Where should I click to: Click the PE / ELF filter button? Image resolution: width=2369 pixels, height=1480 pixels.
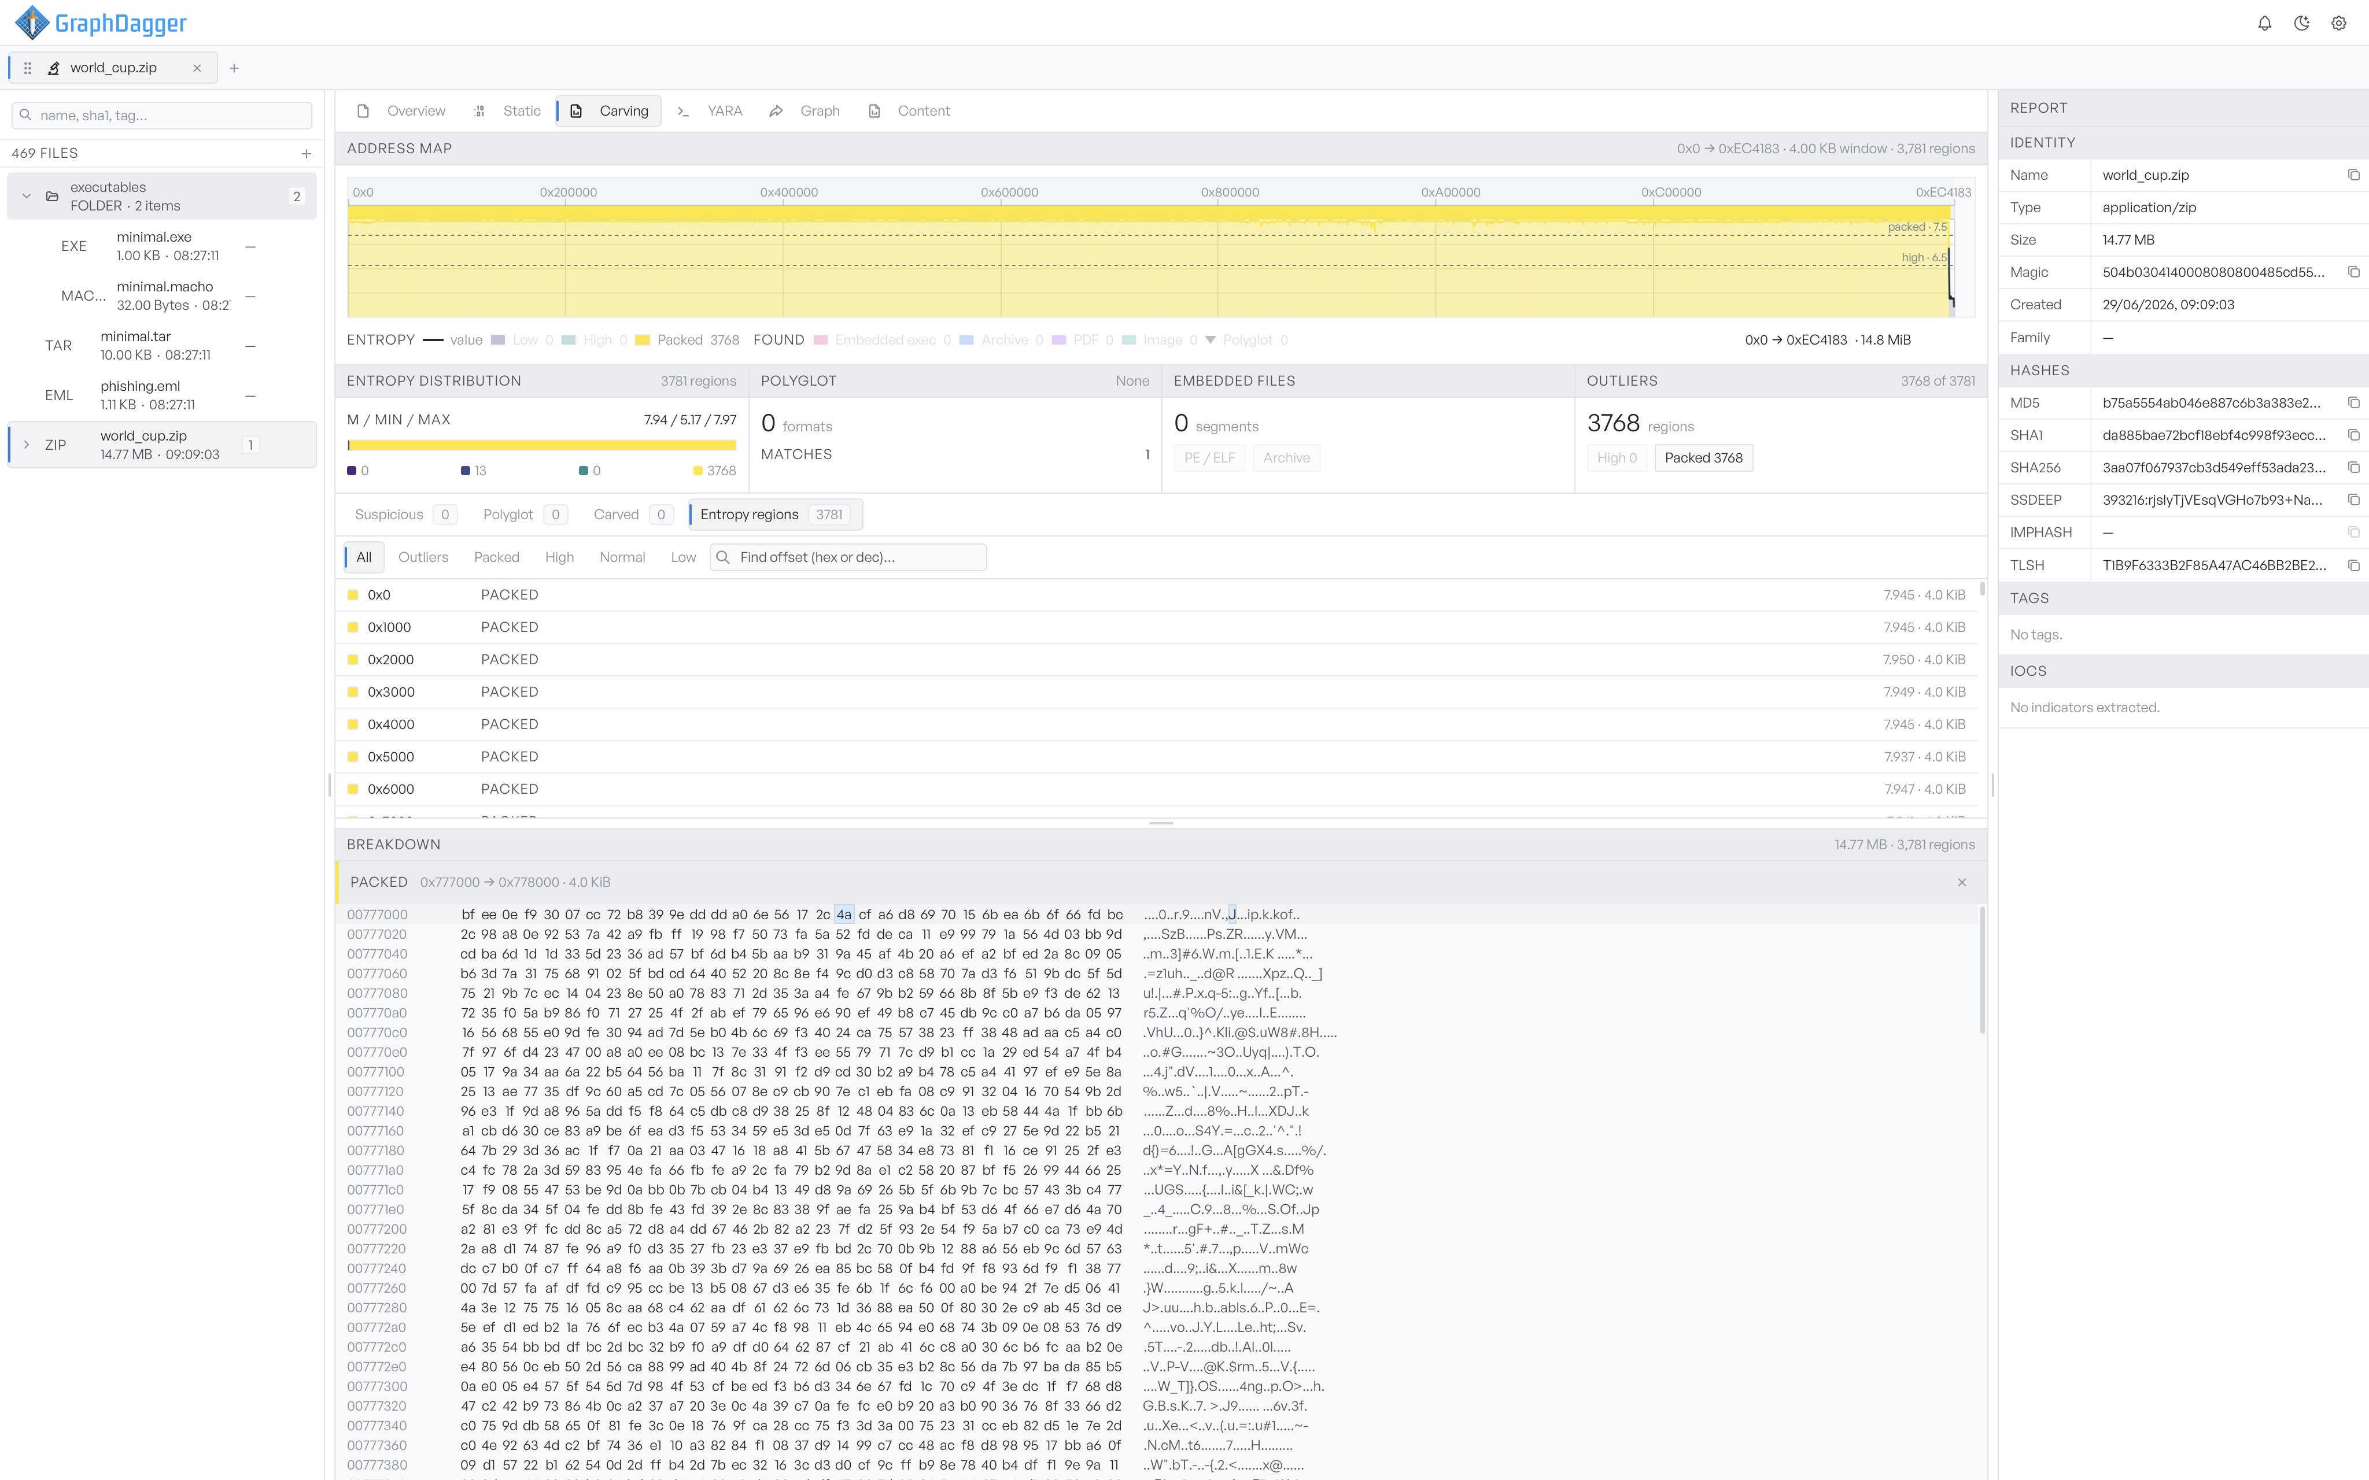[1209, 458]
